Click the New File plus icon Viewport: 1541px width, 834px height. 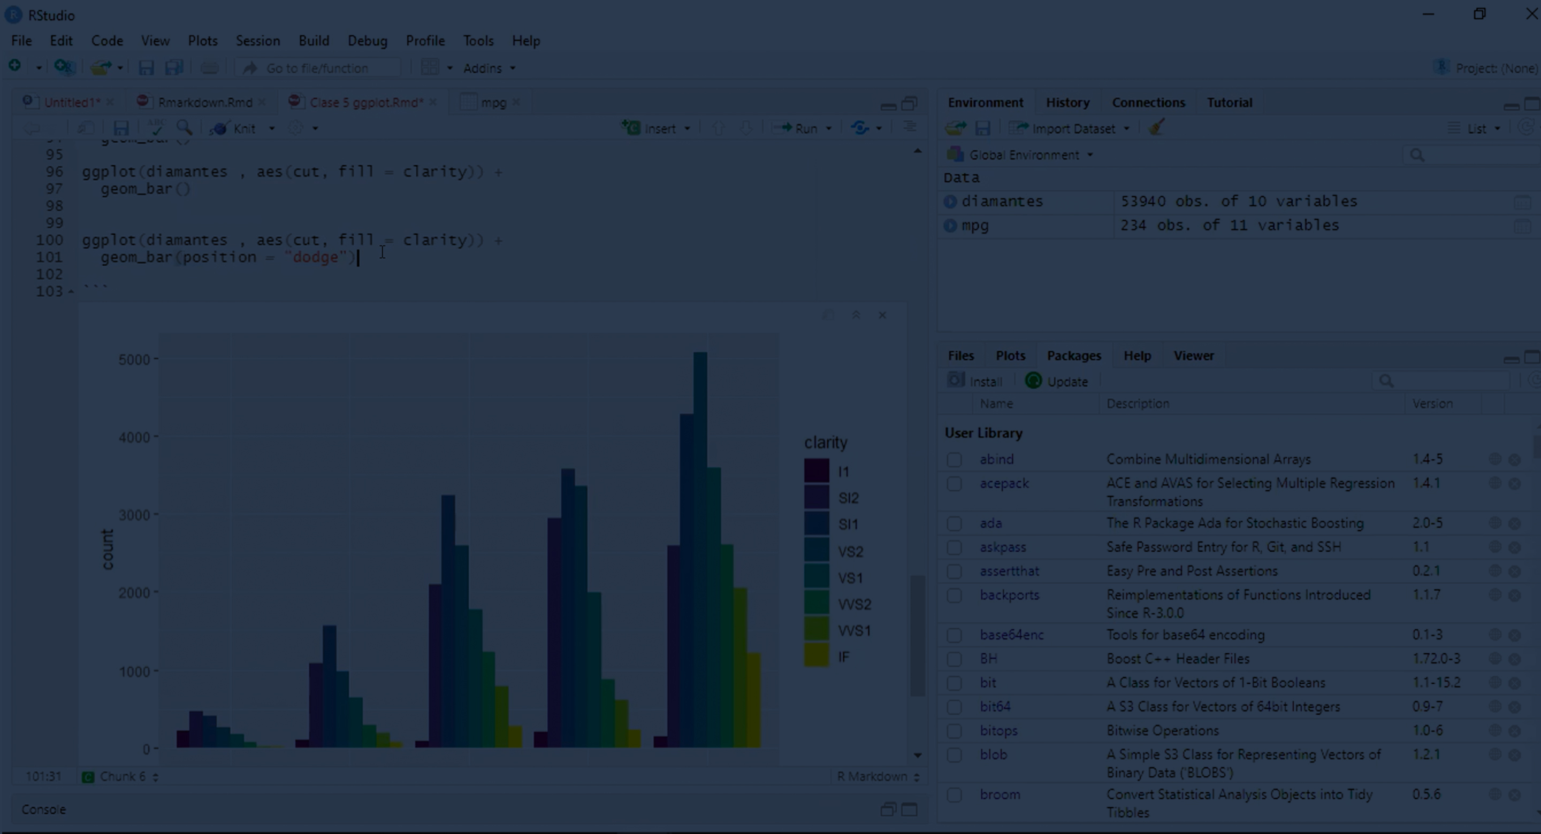tap(15, 66)
